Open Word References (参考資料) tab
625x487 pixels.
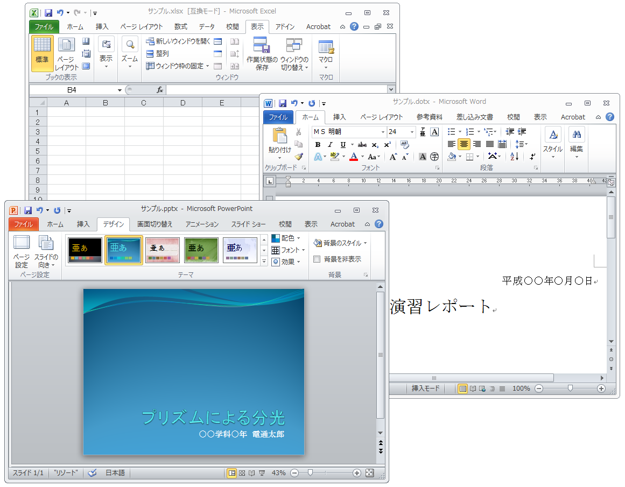[429, 117]
